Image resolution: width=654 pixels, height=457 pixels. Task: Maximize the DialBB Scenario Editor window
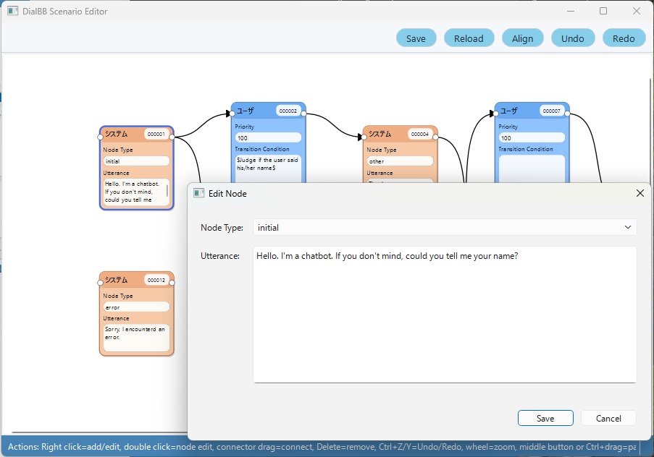pos(603,11)
